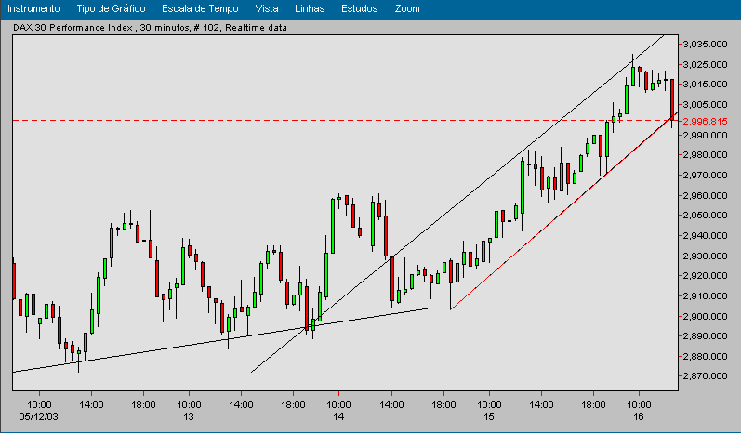Click the chart title DAX 30 Performance Index

(73, 27)
